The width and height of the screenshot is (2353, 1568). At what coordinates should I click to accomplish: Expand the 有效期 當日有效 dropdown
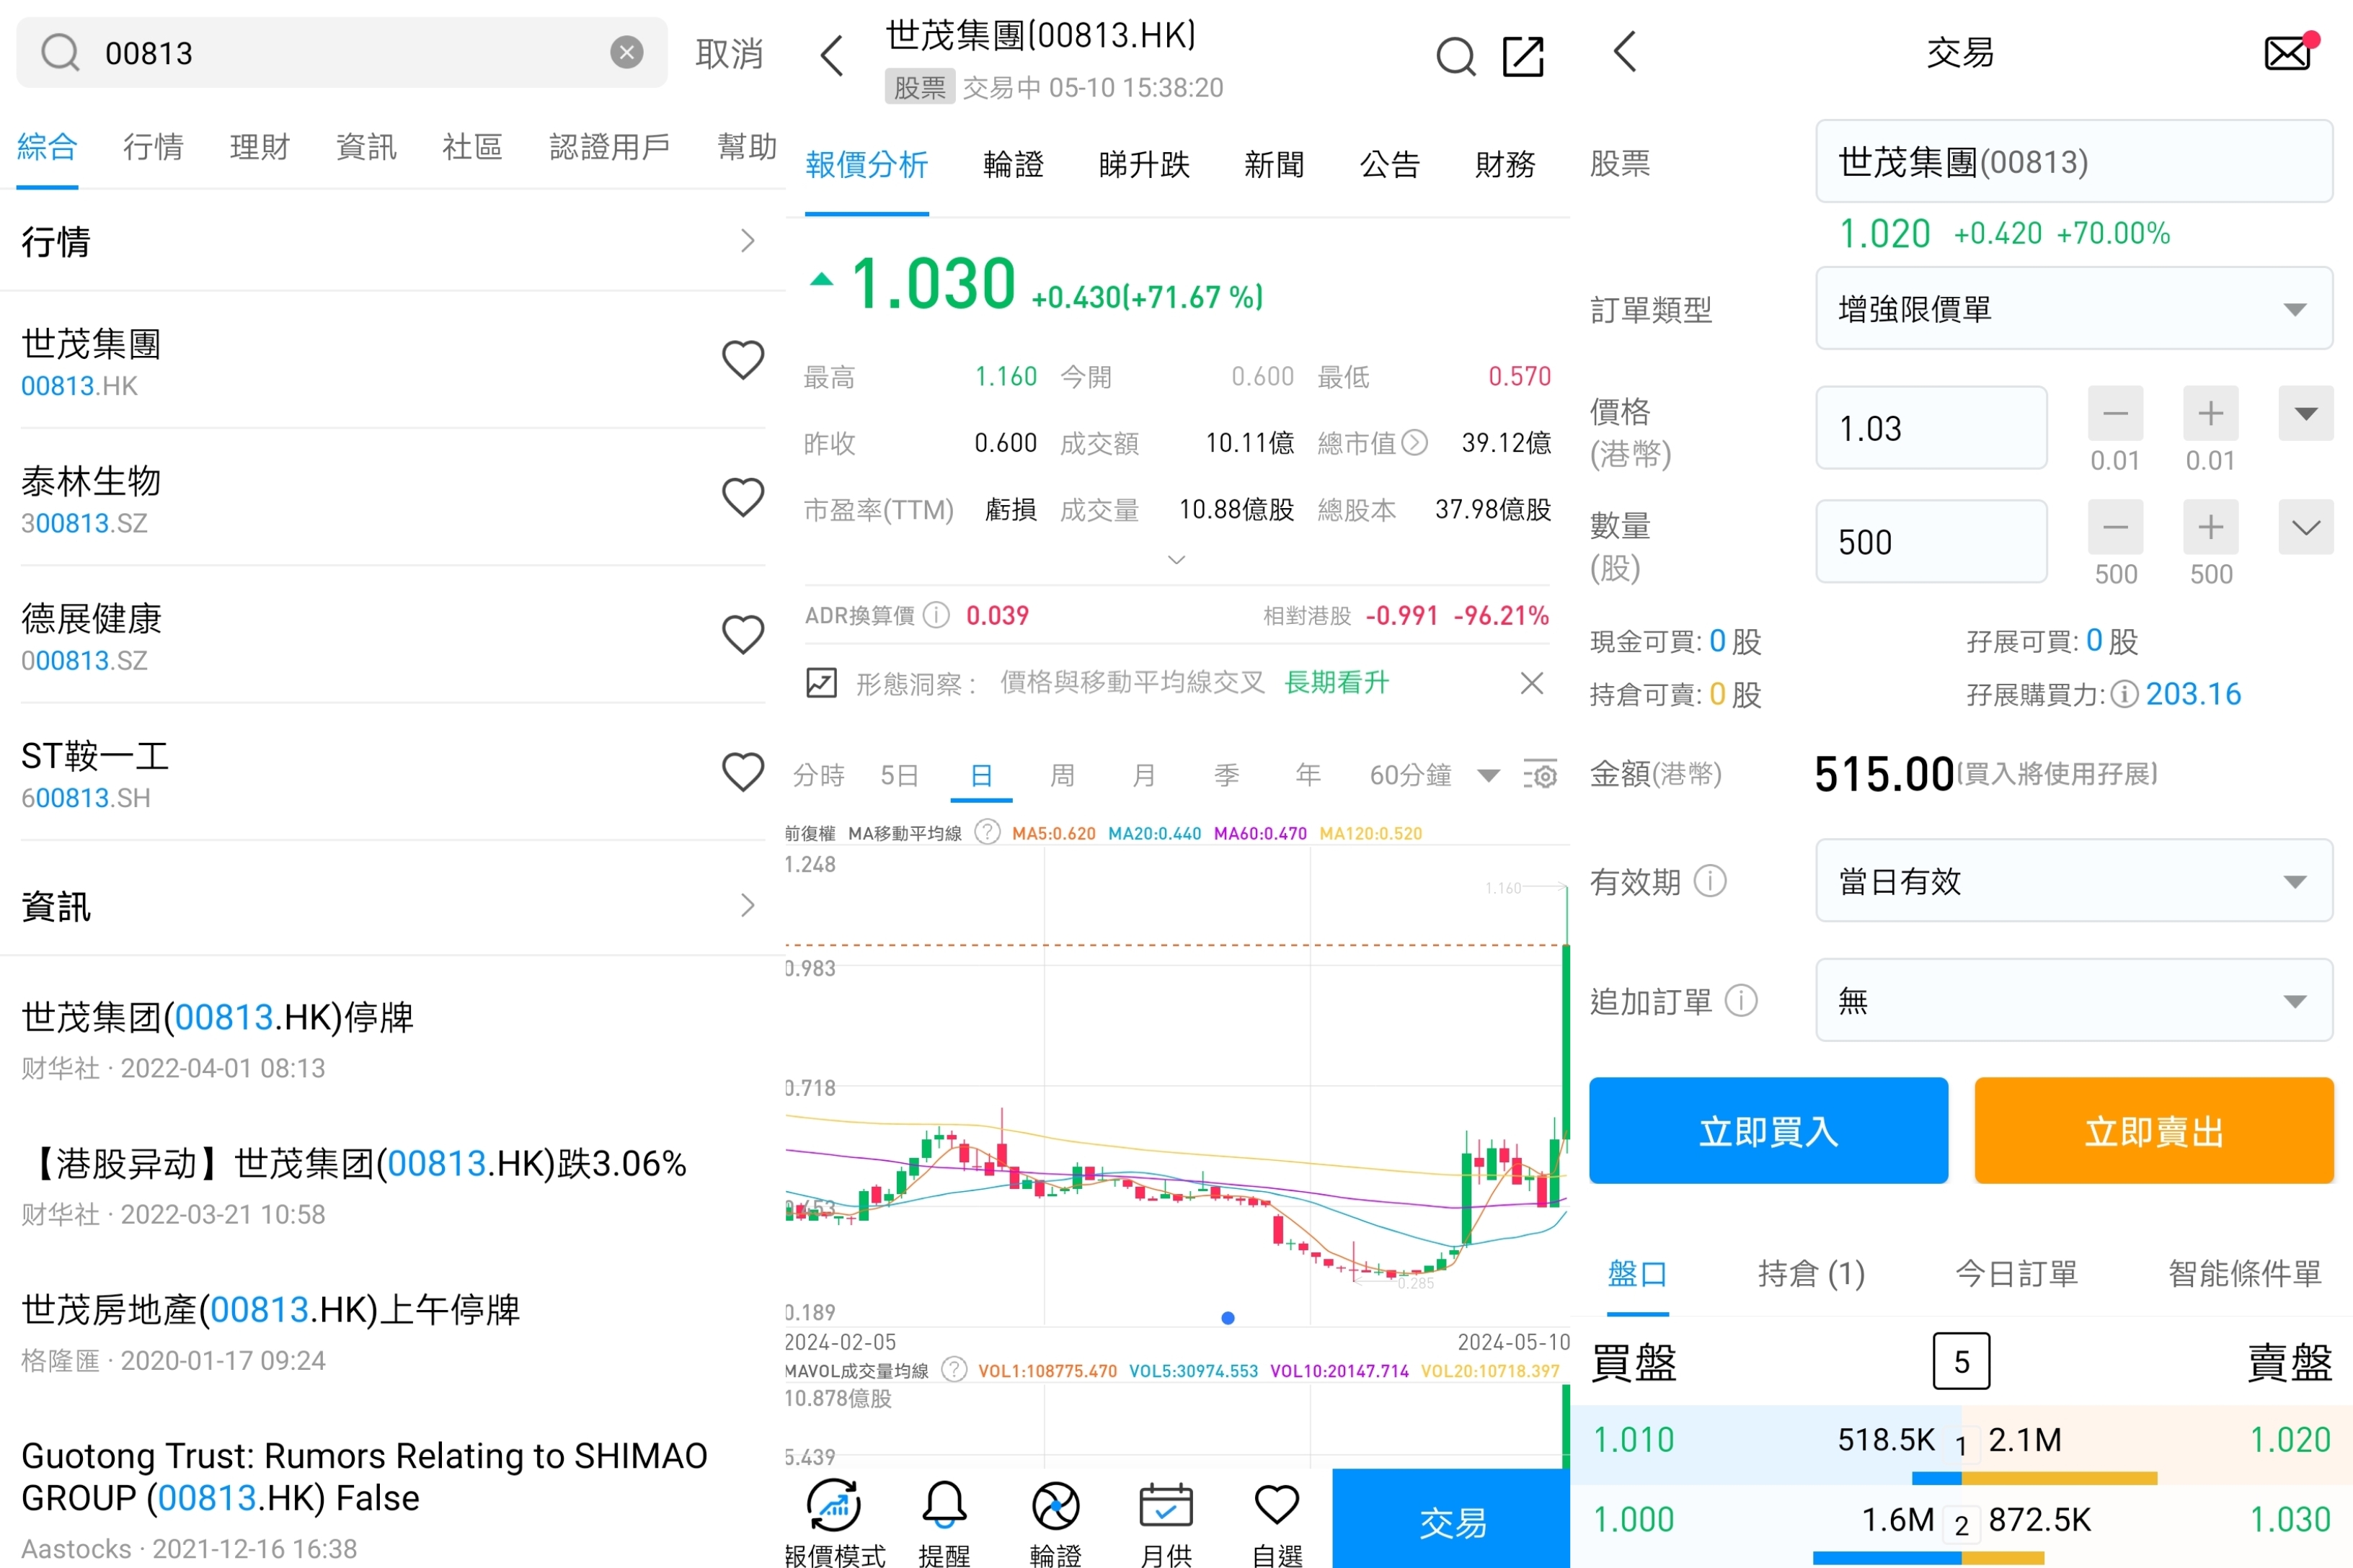coord(2073,881)
